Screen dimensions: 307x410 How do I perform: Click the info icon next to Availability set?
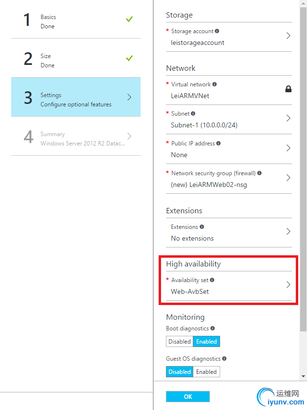[x=212, y=280]
